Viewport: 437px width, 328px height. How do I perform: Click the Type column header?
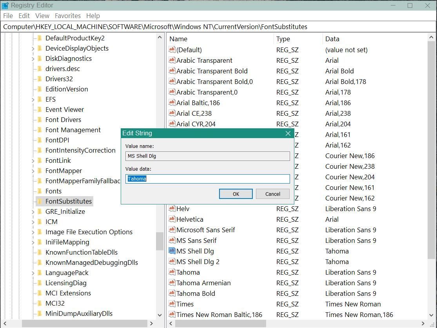pyautogui.click(x=298, y=39)
